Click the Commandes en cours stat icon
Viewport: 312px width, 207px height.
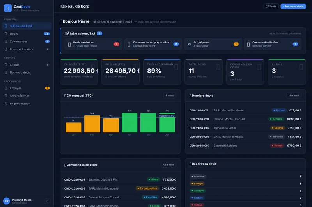tap(259, 67)
